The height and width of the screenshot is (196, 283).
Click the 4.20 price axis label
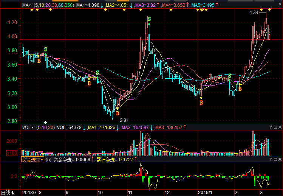point(12,22)
